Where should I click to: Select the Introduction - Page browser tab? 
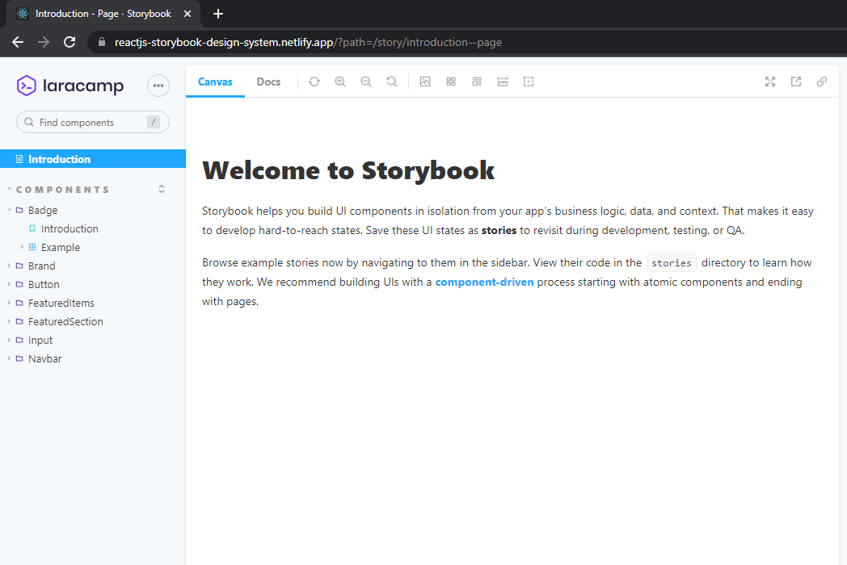point(103,14)
